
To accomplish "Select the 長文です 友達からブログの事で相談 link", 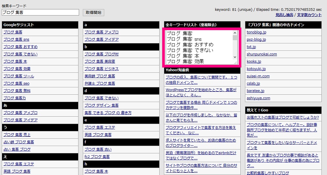I will click(283, 161).
